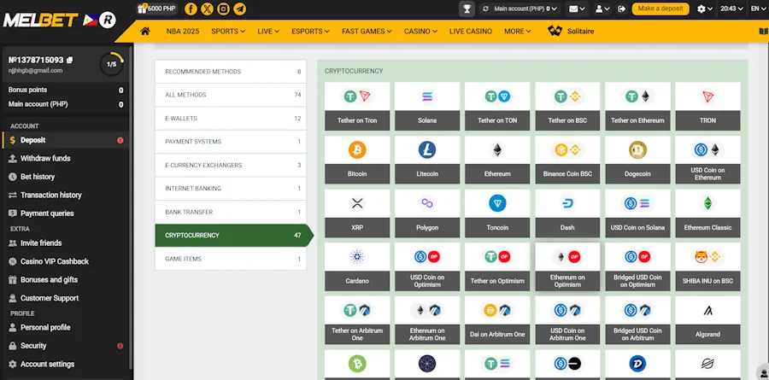Viewport: 769px width, 380px height.
Task: Choose the Solana deposit method
Action: (427, 107)
